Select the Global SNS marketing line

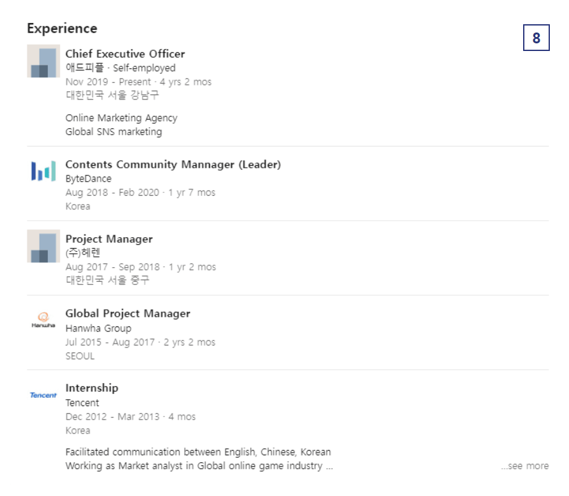click(113, 132)
